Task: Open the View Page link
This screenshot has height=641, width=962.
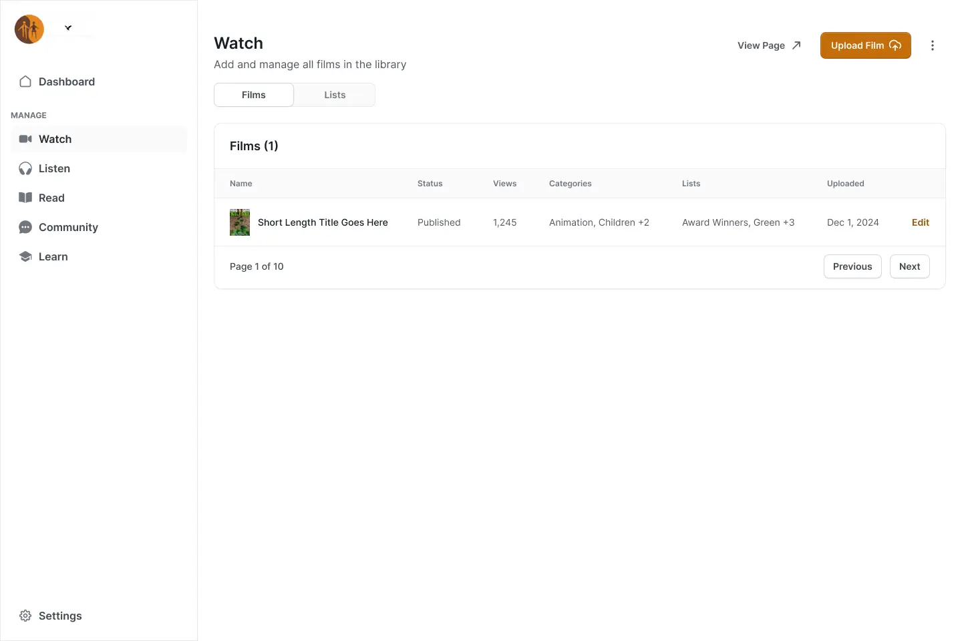Action: pos(769,45)
